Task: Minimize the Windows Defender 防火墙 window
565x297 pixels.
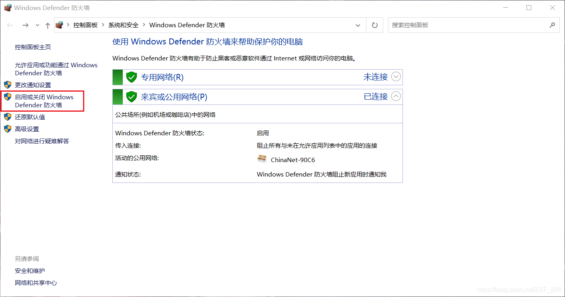Action: (x=505, y=8)
